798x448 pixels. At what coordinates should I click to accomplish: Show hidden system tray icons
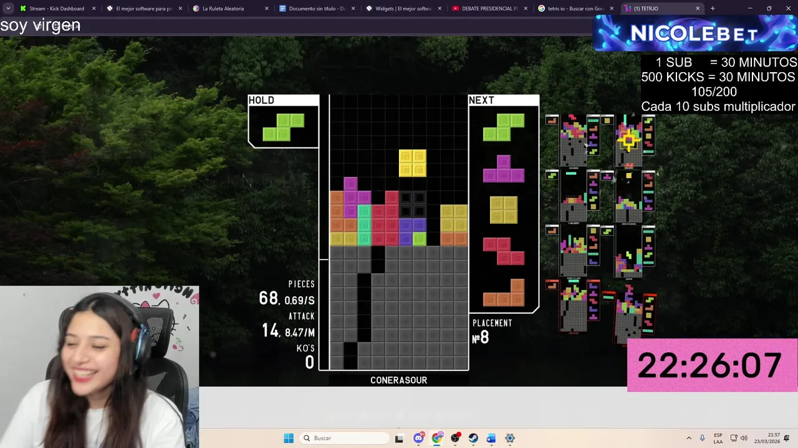click(689, 438)
